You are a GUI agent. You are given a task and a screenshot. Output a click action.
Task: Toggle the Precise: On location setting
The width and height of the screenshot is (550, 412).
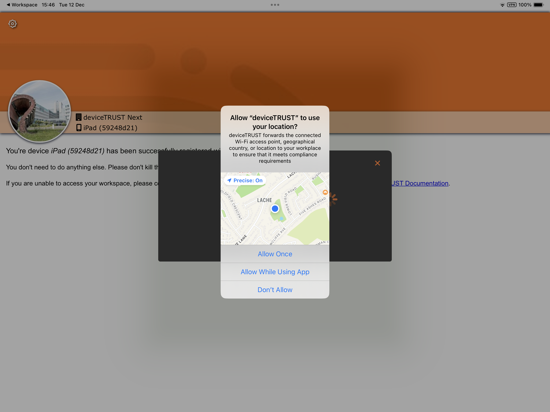tap(245, 181)
